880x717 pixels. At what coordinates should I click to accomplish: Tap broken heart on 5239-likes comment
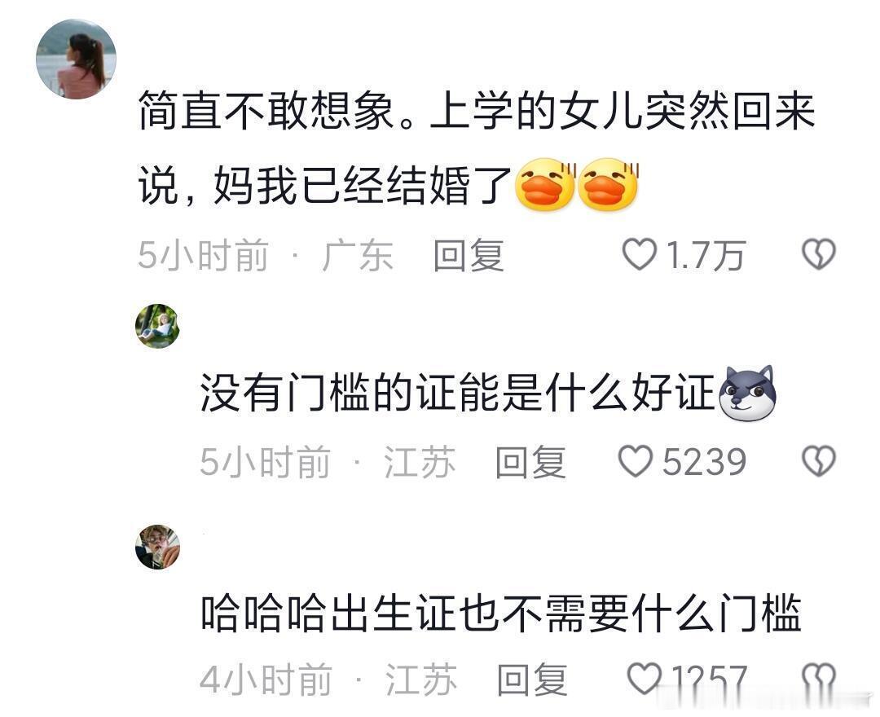pyautogui.click(x=819, y=461)
